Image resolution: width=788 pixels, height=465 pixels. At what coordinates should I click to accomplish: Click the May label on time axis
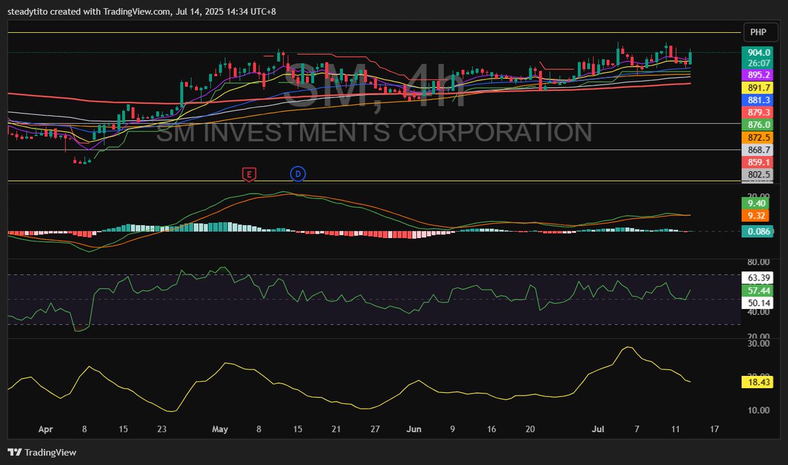click(x=220, y=430)
